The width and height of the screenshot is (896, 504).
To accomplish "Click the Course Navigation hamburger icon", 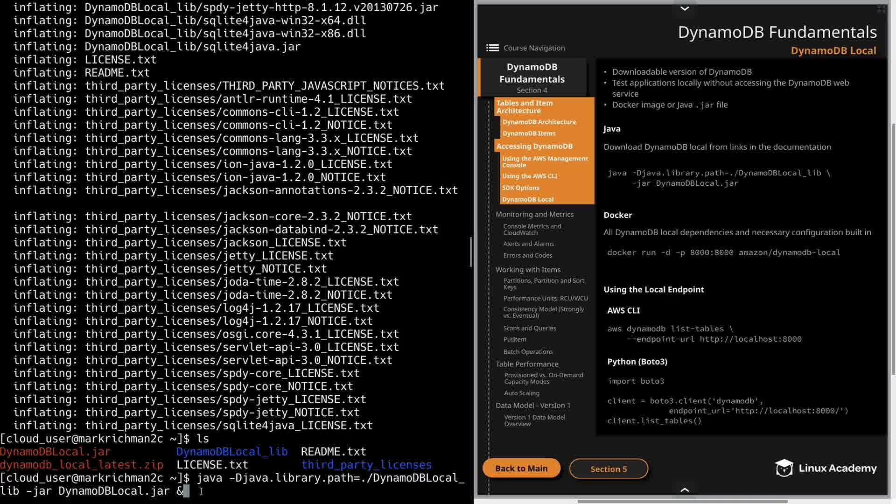I will coord(492,48).
